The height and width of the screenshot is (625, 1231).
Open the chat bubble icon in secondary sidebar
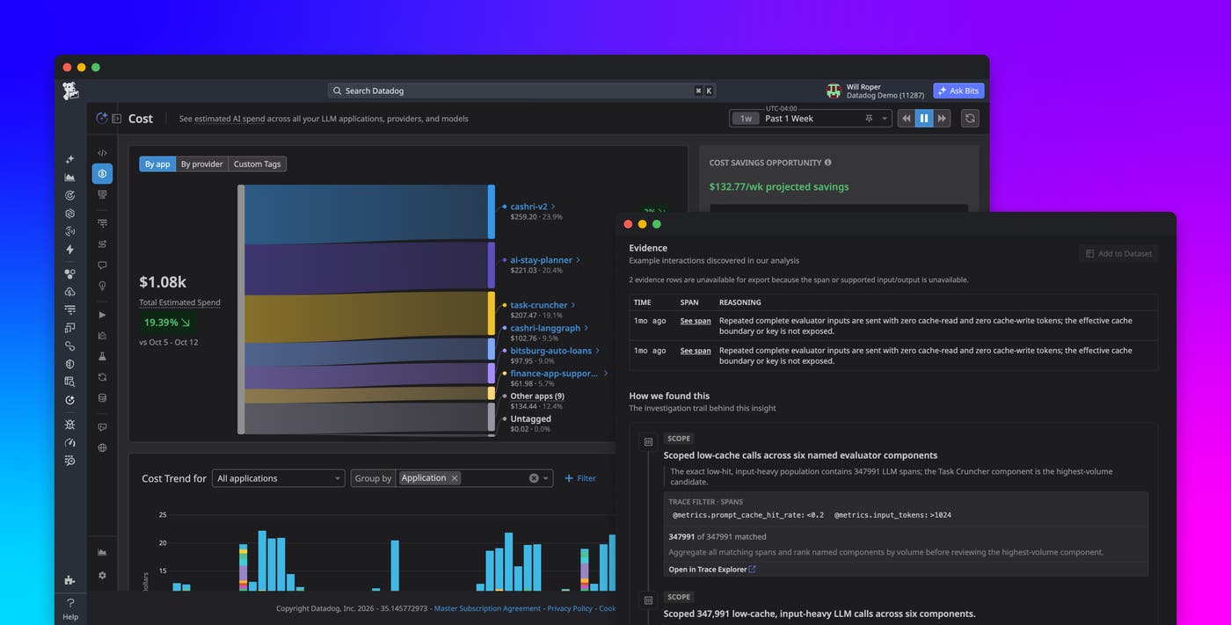point(102,265)
